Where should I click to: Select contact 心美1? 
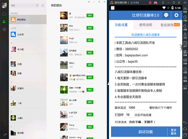coord(28,118)
